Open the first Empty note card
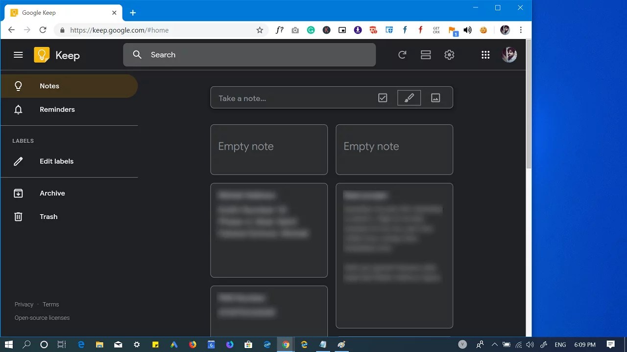Image resolution: width=627 pixels, height=352 pixels. pos(269,150)
